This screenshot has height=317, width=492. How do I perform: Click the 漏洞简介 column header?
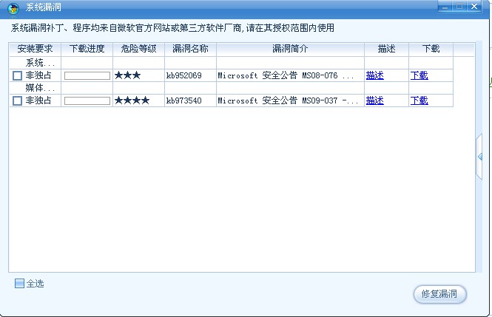[x=290, y=50]
